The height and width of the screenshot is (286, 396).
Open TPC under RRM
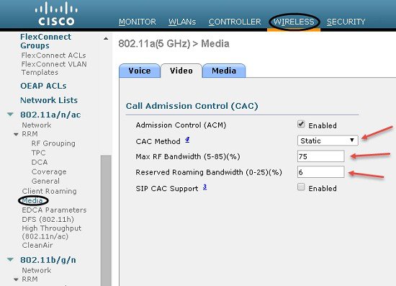[38, 153]
